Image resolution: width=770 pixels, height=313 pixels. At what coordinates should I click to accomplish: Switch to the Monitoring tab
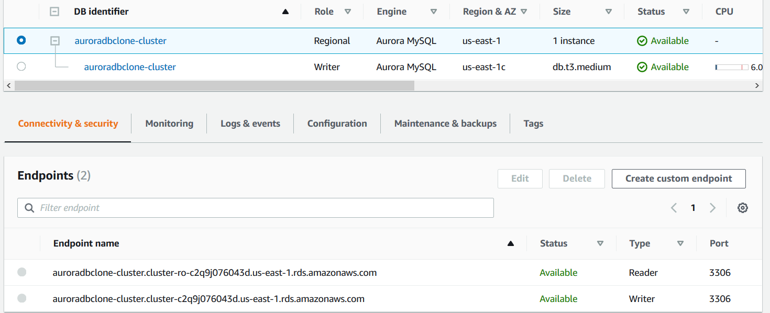(x=169, y=124)
